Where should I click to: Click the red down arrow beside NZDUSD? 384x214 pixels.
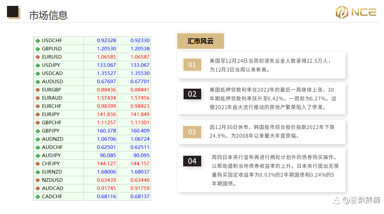[x=37, y=180]
